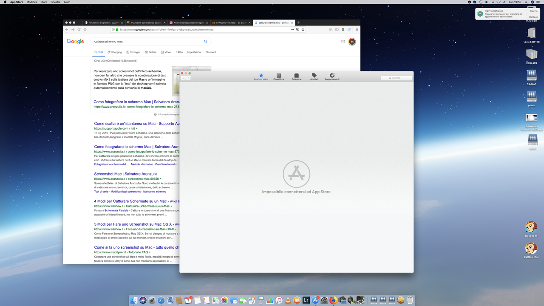Open the 4 Modi per Catturare Schermate result
Viewport: 544px width, 306px height.
[136, 201]
